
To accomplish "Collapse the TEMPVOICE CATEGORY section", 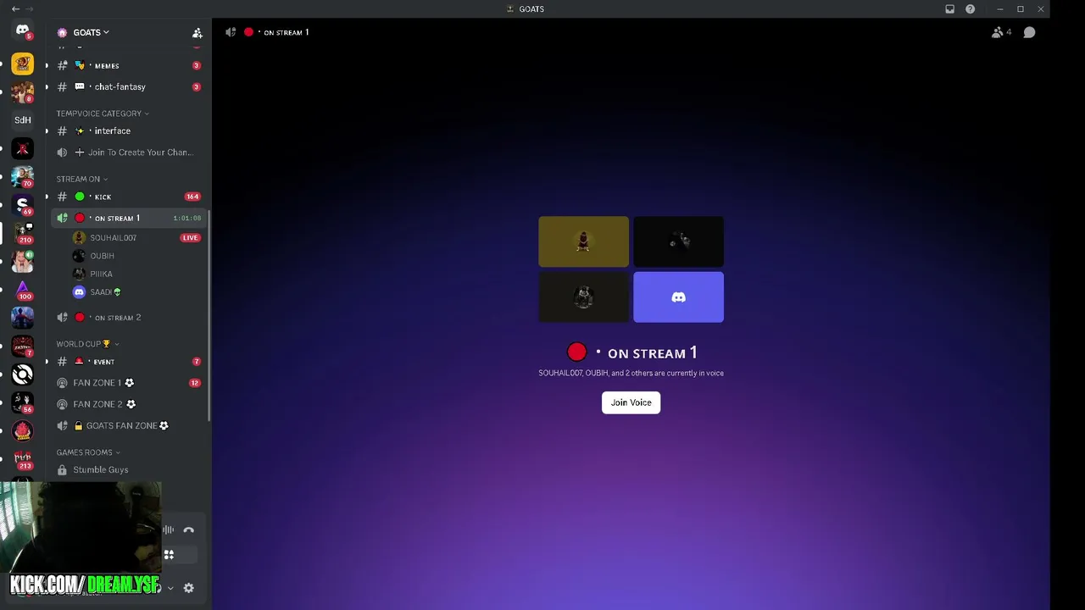I will [103, 114].
